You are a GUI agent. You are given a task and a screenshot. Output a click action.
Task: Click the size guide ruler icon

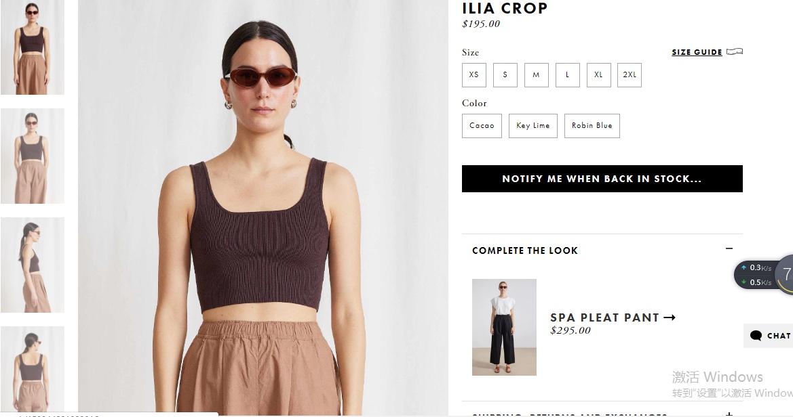[735, 51]
